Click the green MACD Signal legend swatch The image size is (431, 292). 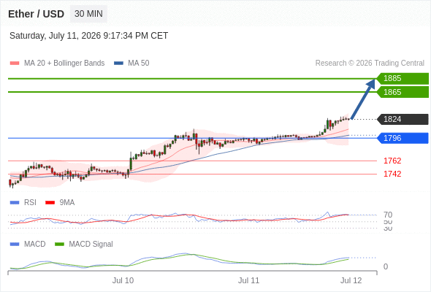coord(59,245)
